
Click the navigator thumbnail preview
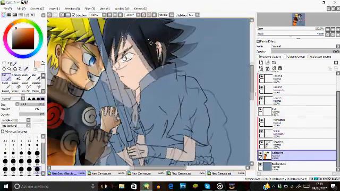[x=298, y=20]
